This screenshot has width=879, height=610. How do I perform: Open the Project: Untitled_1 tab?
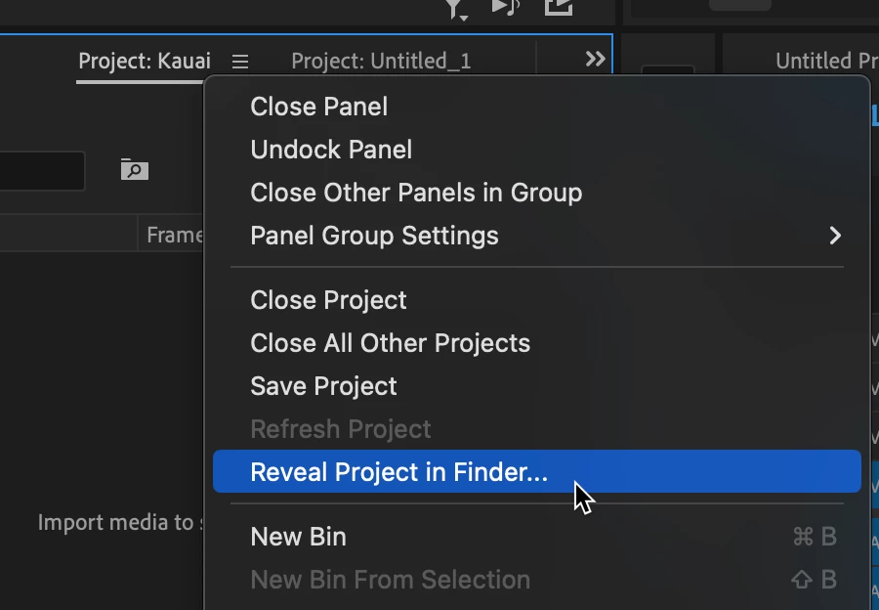point(381,62)
